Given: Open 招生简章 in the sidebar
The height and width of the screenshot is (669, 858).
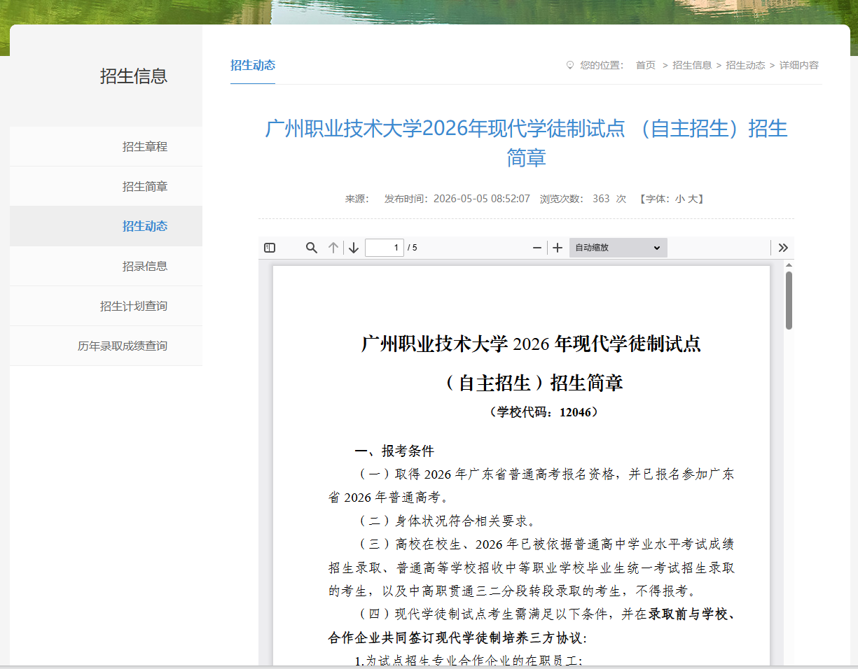Looking at the screenshot, I should point(145,187).
